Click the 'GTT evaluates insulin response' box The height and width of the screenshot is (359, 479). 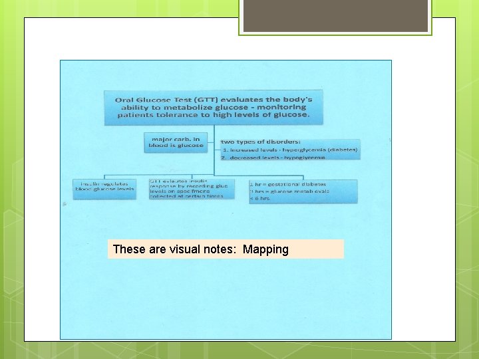pos(192,189)
